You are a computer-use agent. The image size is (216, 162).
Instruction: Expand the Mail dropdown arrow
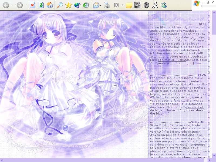100,5
